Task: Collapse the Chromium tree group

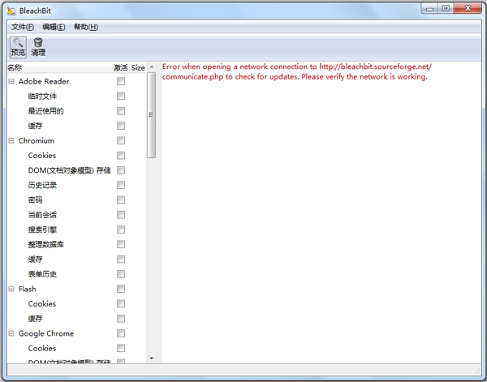Action: [x=11, y=140]
